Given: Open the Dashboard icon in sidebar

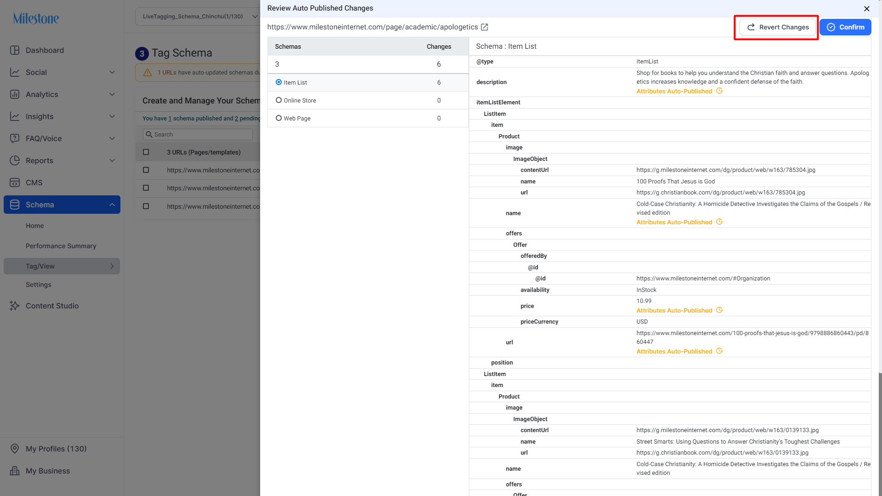Looking at the screenshot, I should 15,50.
